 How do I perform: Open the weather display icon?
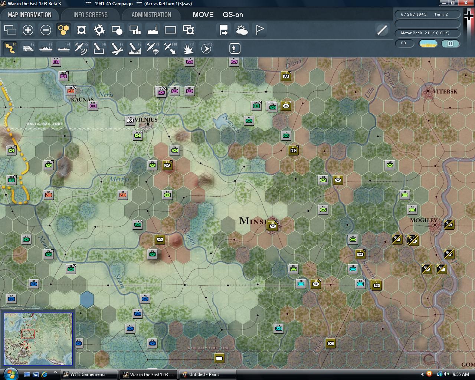242,30
